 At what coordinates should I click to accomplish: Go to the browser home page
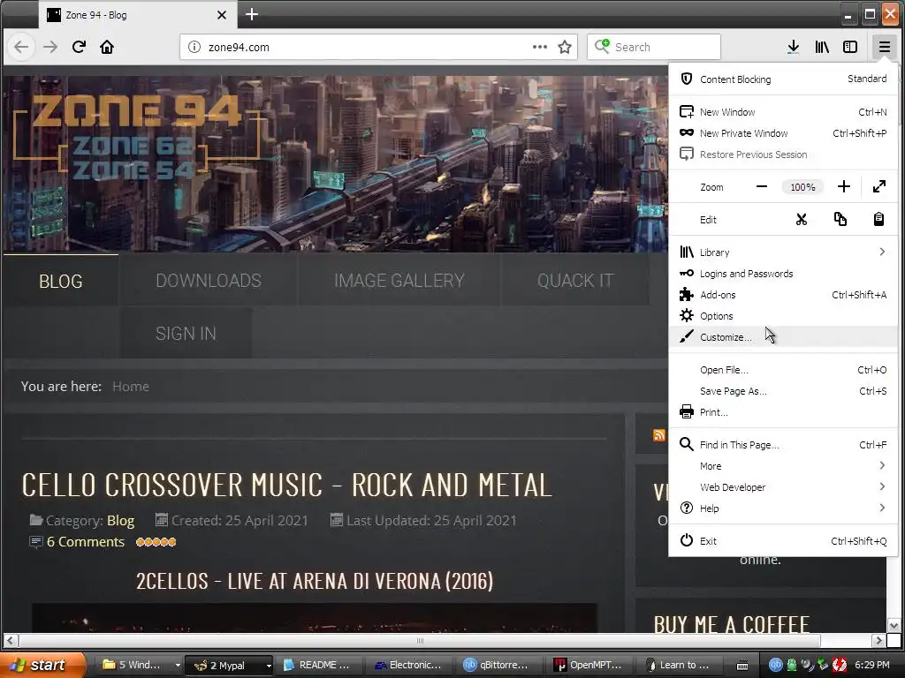point(107,47)
